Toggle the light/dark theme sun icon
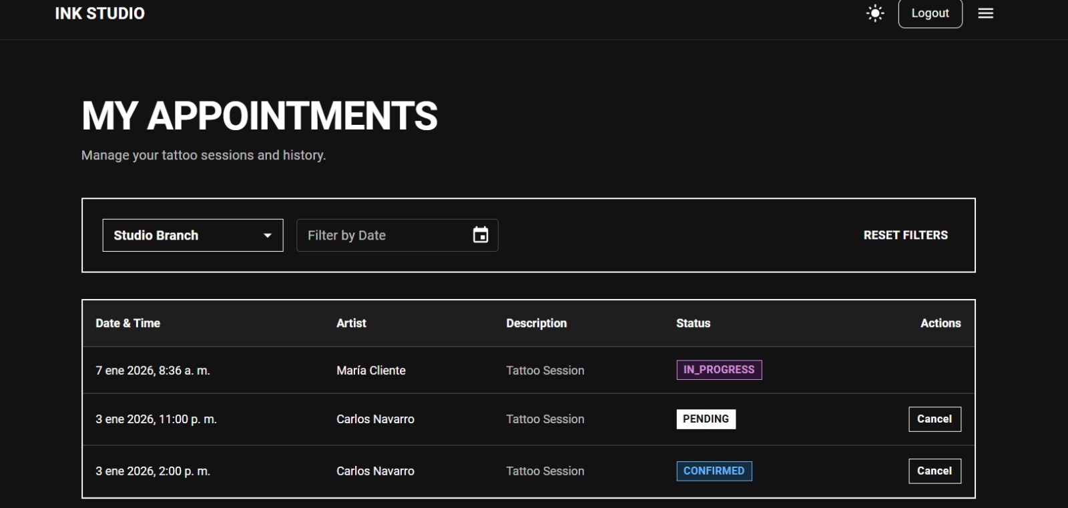This screenshot has width=1068, height=508. click(874, 13)
